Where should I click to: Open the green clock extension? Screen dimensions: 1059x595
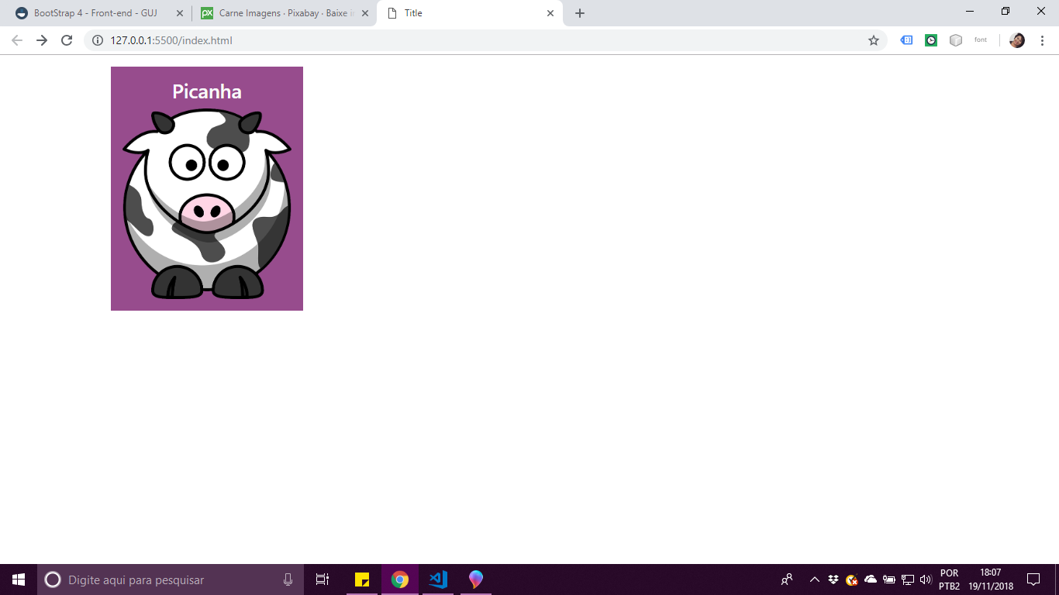(931, 40)
